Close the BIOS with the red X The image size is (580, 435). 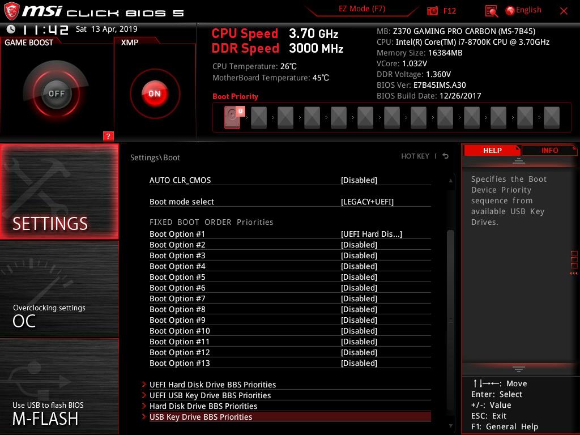[x=564, y=11]
